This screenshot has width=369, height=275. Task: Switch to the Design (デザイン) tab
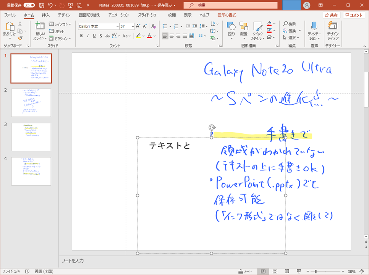(x=64, y=15)
